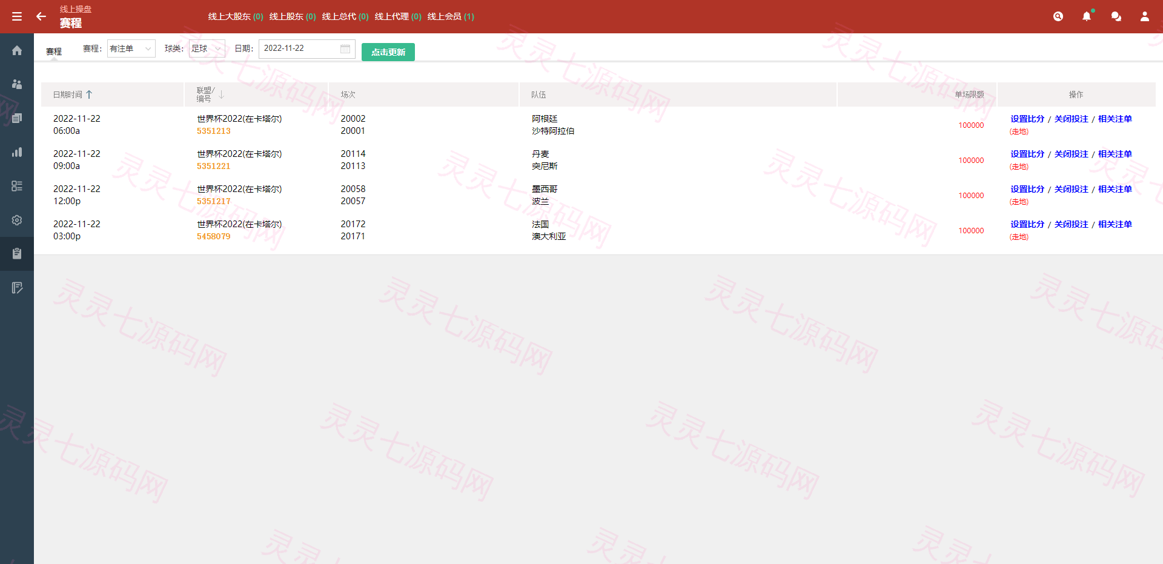1163x564 pixels.
Task: Click league number 5351221
Action: click(x=213, y=166)
